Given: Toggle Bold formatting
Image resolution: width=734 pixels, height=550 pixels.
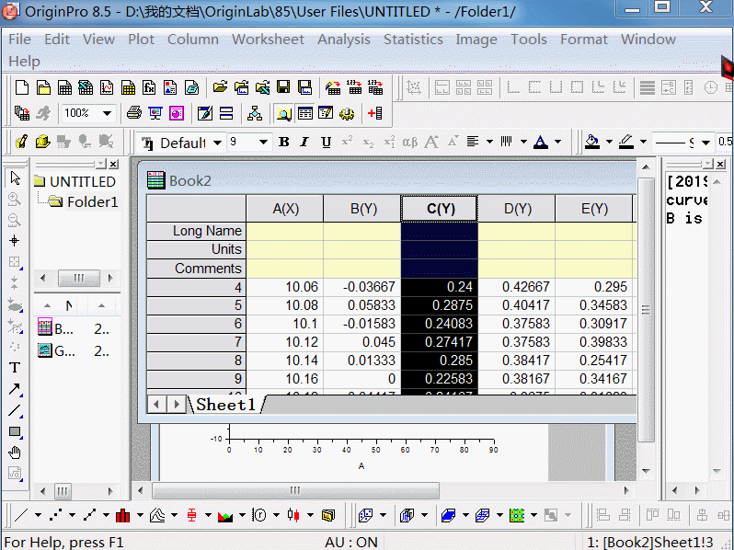Looking at the screenshot, I should (283, 142).
